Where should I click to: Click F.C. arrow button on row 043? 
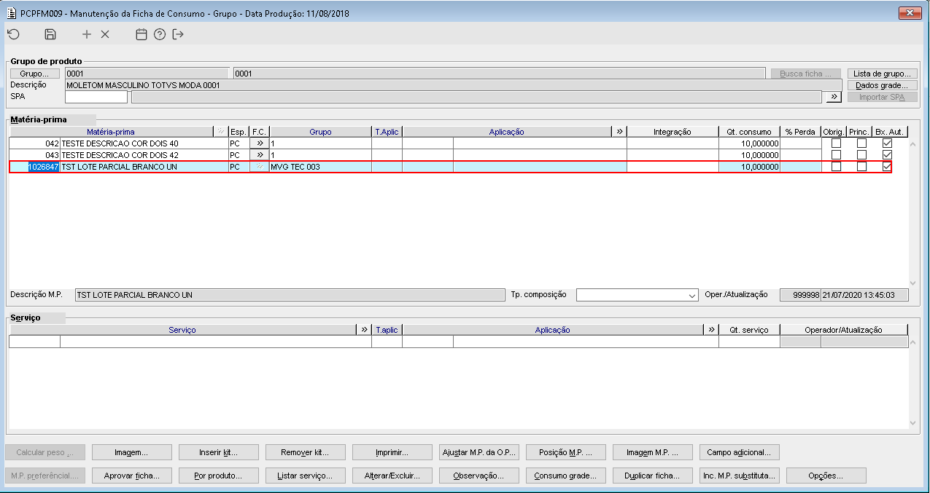pyautogui.click(x=259, y=155)
